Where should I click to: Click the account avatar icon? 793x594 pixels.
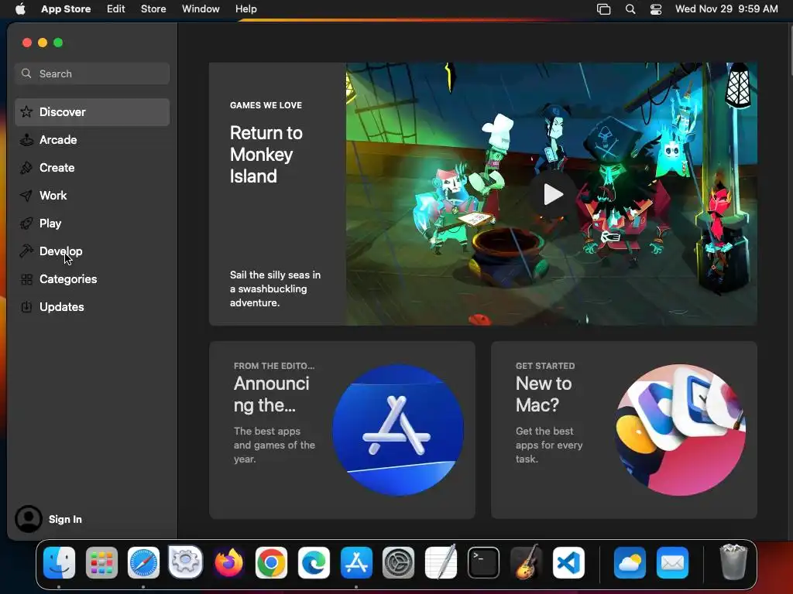click(29, 519)
